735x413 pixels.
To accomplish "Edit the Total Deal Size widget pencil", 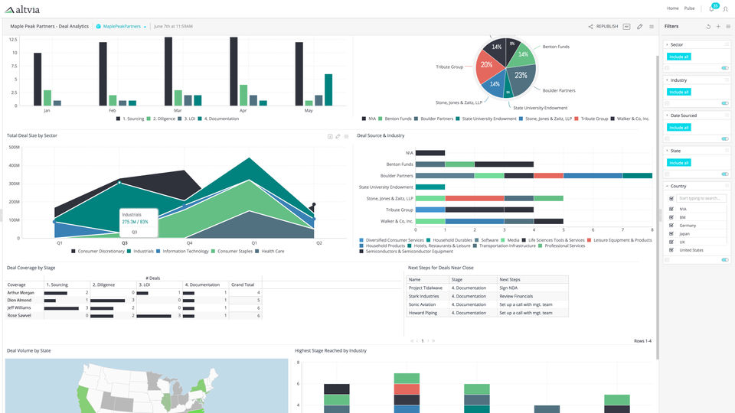I will pos(338,136).
